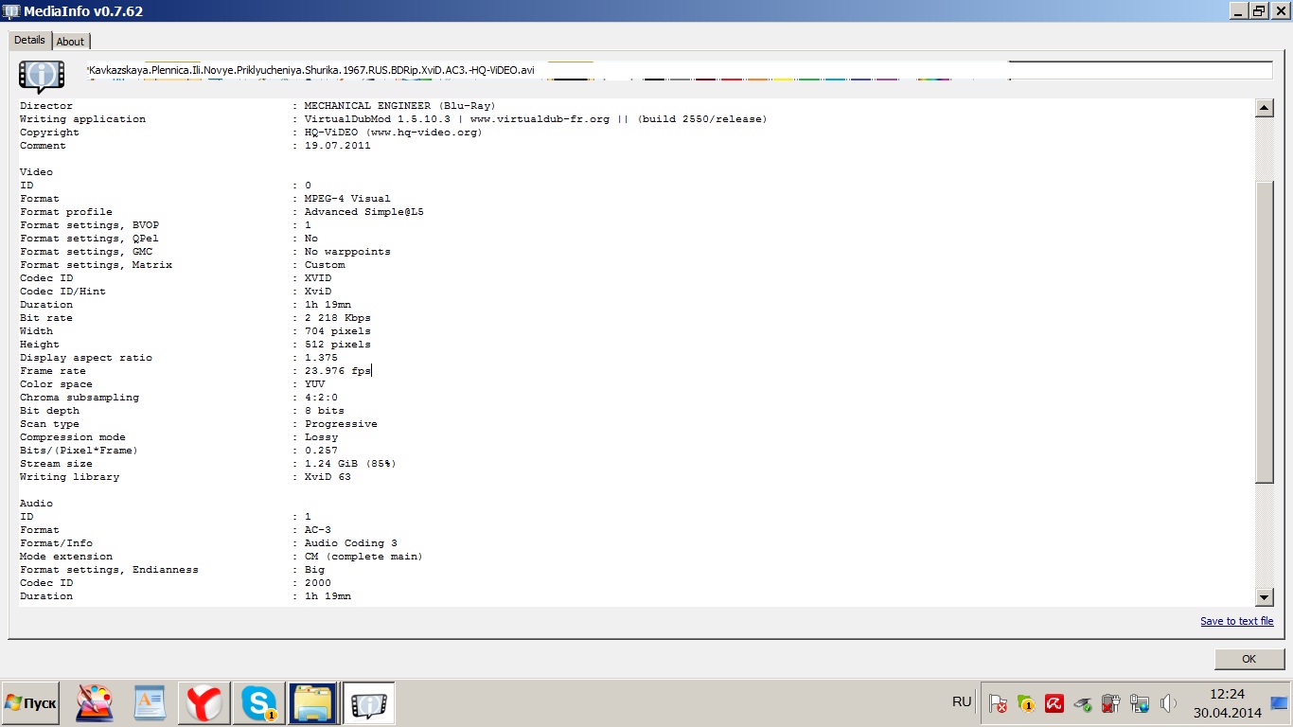The height and width of the screenshot is (727, 1293).
Task: Click the volume speaker icon
Action: (x=1169, y=703)
